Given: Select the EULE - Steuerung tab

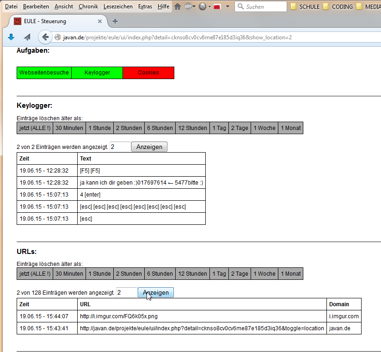Looking at the screenshot, I should (58, 21).
